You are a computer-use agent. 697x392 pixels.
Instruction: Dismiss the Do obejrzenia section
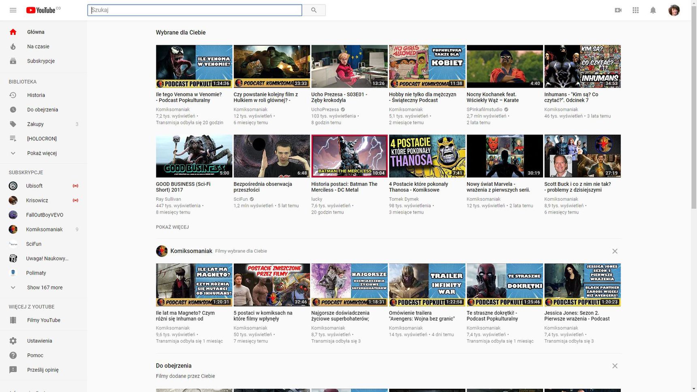pos(615,366)
